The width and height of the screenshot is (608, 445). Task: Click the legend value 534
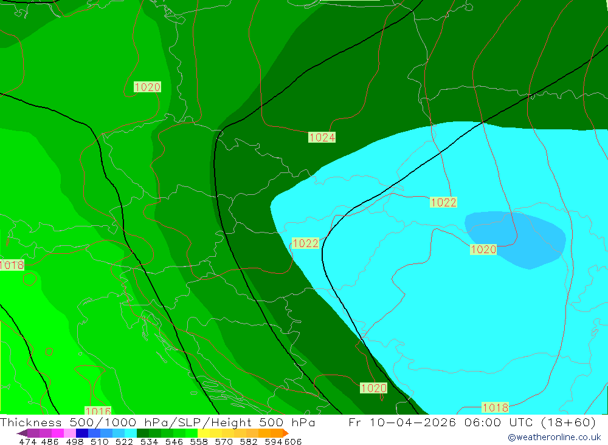click(149, 442)
